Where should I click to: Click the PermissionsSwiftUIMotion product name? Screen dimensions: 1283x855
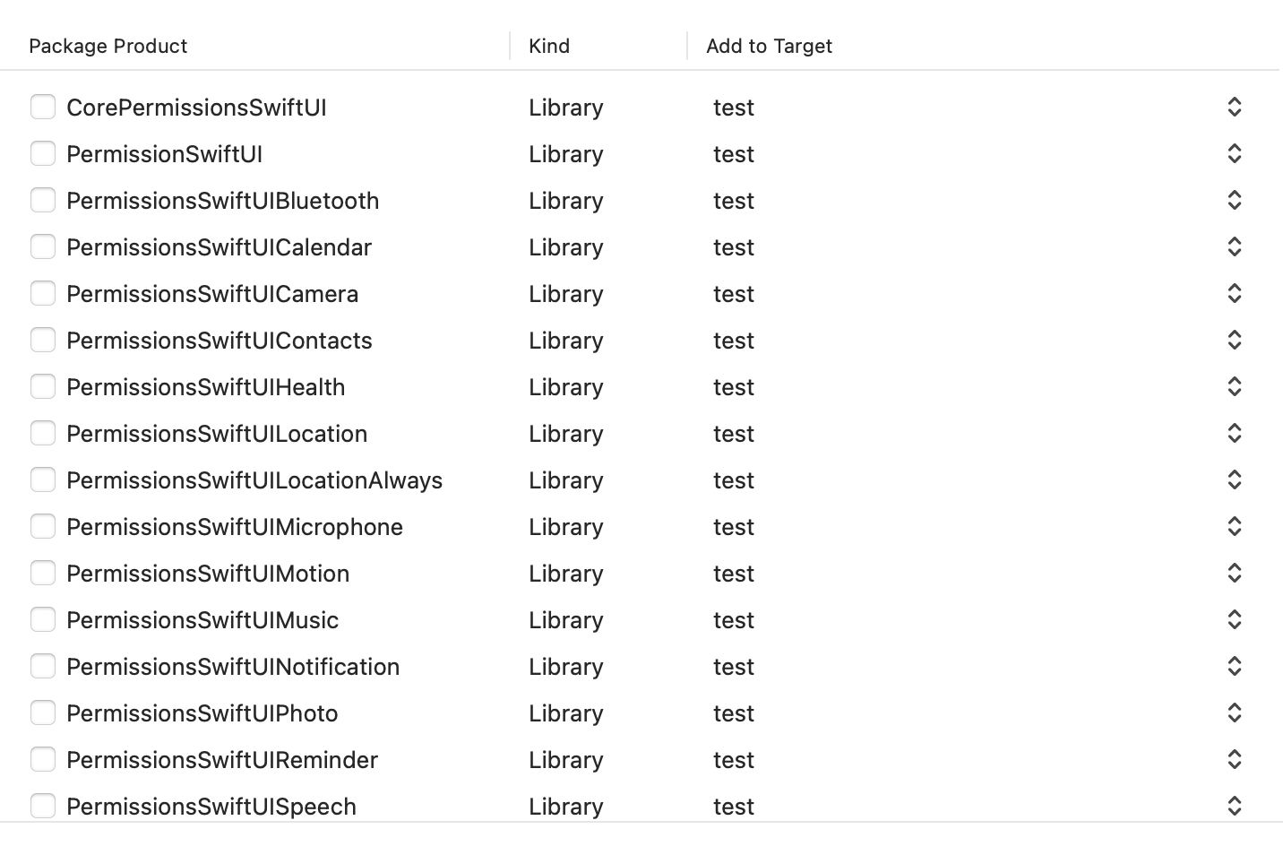208,574
